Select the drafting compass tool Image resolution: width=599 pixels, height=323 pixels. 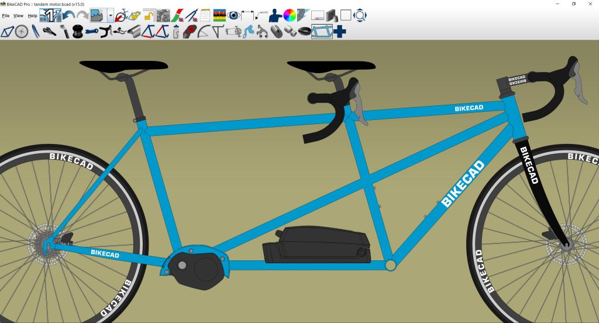pyautogui.click(x=191, y=16)
